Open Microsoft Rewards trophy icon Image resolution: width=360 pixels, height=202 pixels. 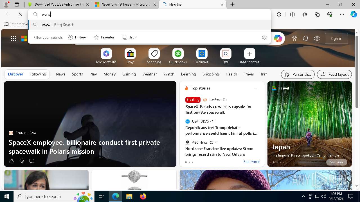tap(294, 38)
